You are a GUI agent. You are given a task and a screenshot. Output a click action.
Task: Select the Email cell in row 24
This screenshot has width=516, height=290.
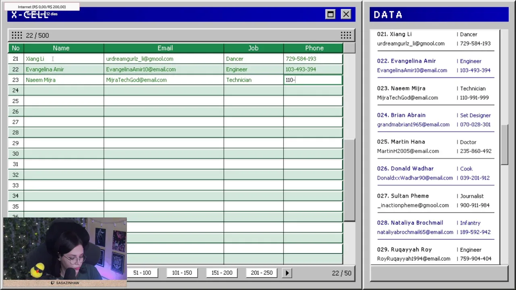point(164,90)
